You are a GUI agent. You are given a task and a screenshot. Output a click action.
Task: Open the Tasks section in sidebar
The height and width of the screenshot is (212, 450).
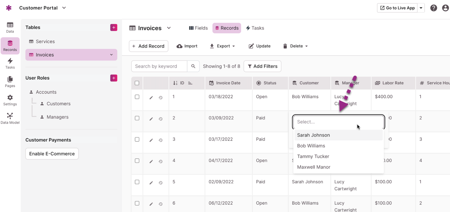click(x=10, y=63)
